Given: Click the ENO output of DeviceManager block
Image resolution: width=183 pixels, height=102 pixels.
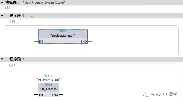Looking at the screenshot, I should [84, 42].
